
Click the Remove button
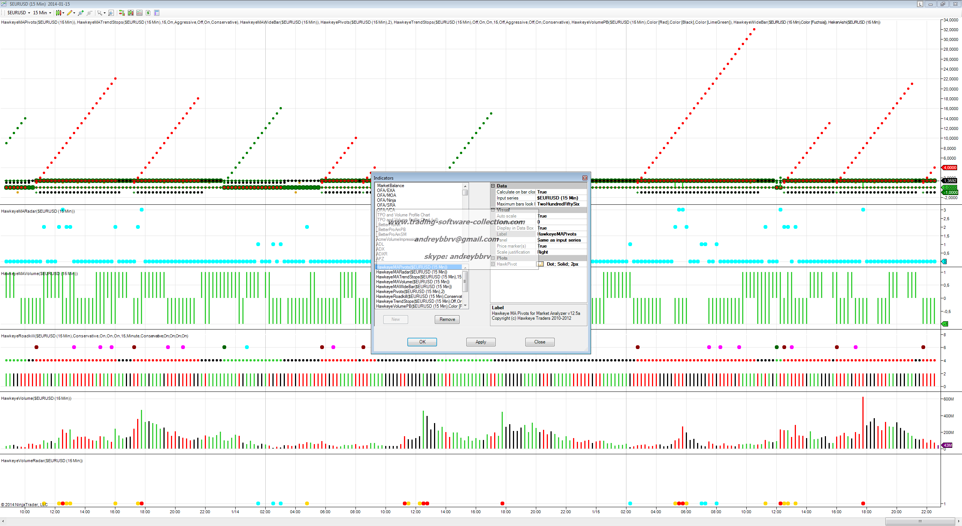[447, 319]
